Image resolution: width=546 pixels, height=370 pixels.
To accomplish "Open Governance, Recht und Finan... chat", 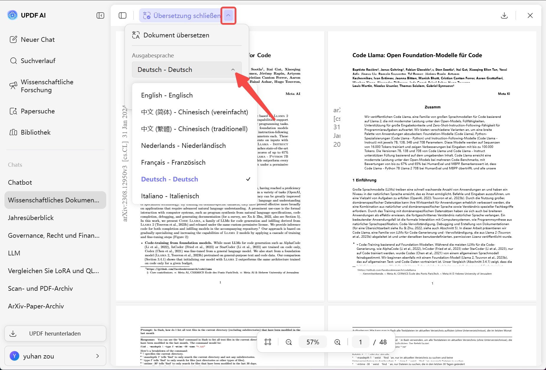I will pos(55,235).
